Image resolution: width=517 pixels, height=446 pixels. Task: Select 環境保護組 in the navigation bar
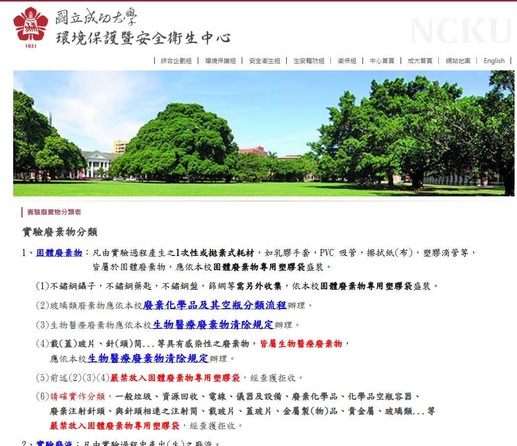(220, 61)
